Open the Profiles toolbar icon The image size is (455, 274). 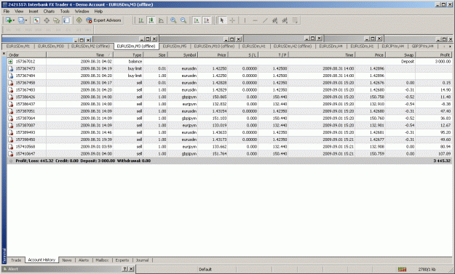(x=21, y=20)
